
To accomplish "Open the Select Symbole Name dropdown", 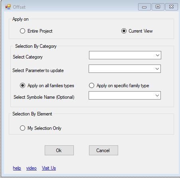I will 157,96.
